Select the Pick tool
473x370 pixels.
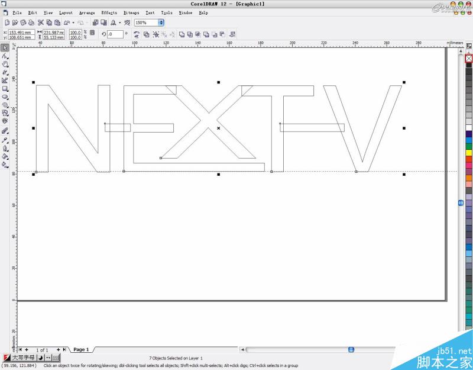click(x=5, y=49)
